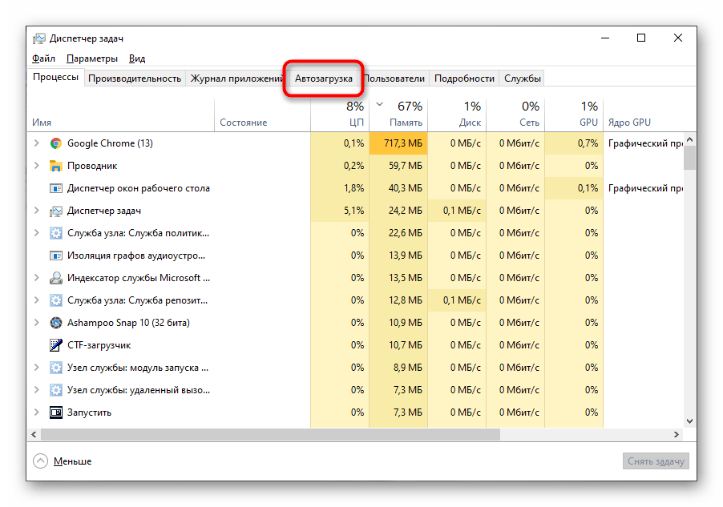Click the Запустить process icon
Screen dimensions: 723x507
point(56,412)
